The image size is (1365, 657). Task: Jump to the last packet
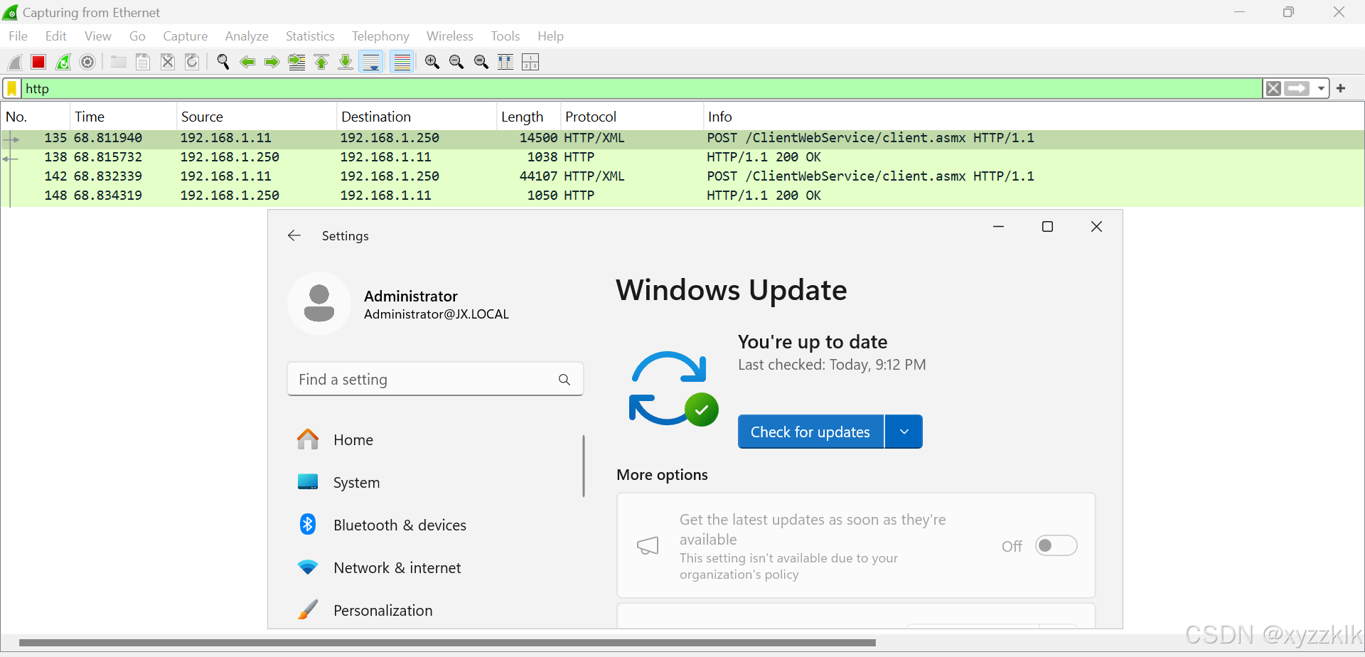tap(346, 63)
